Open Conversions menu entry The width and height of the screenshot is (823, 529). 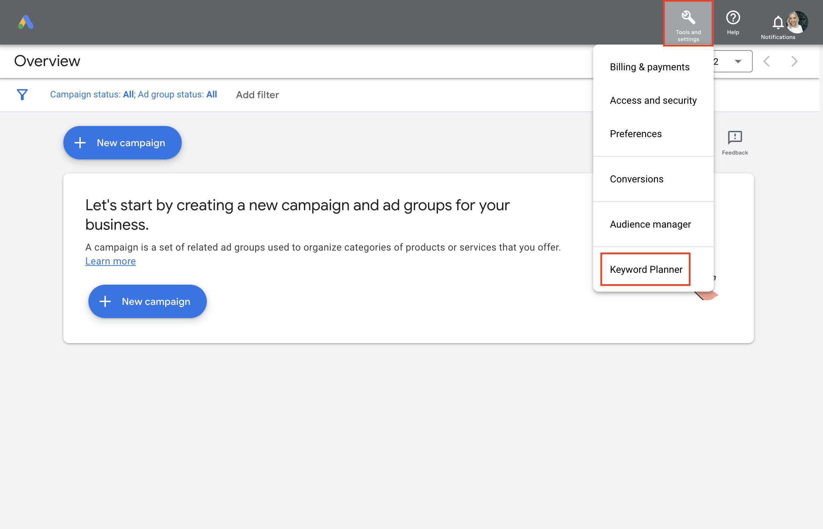pos(636,179)
